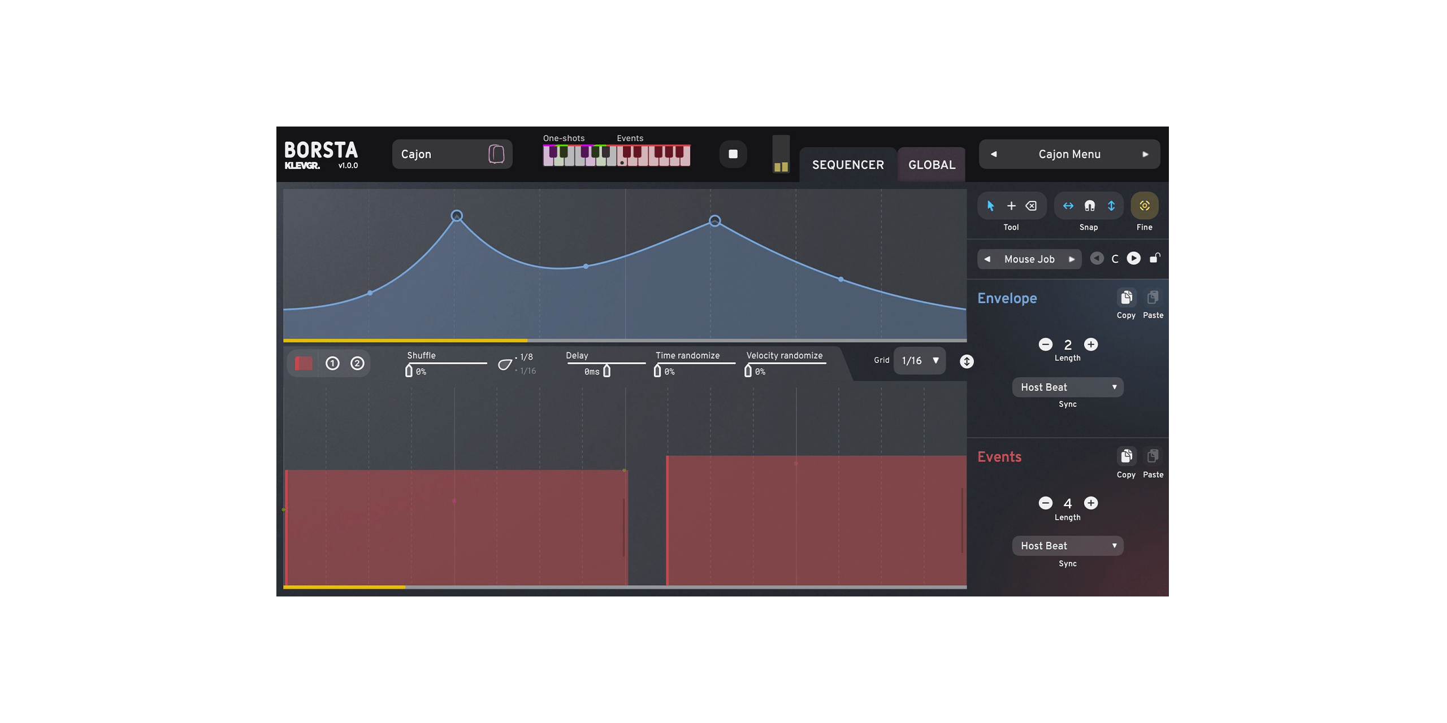Click the Cajon instrument icon
Image resolution: width=1447 pixels, height=723 pixels.
click(x=496, y=154)
